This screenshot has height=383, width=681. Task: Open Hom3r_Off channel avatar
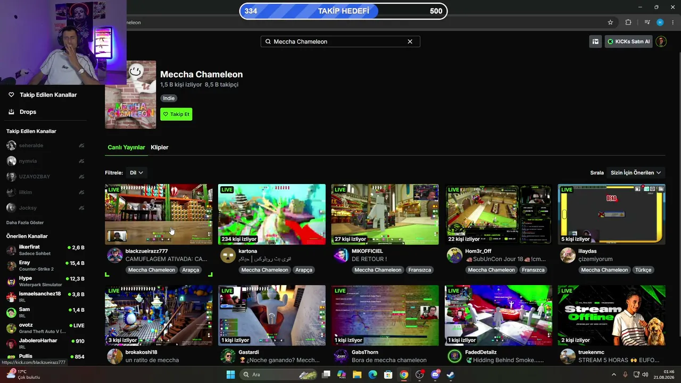coord(454,255)
